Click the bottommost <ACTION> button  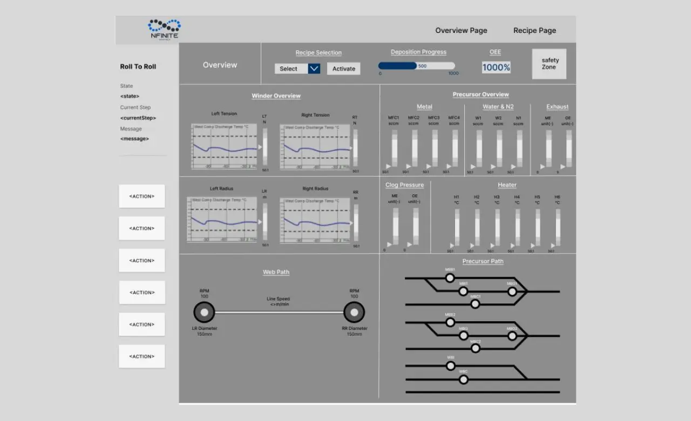[141, 356]
